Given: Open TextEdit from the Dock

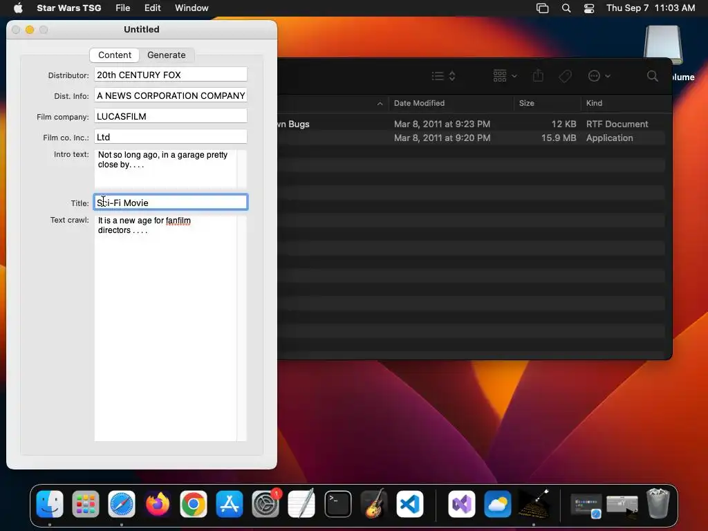Looking at the screenshot, I should [301, 503].
